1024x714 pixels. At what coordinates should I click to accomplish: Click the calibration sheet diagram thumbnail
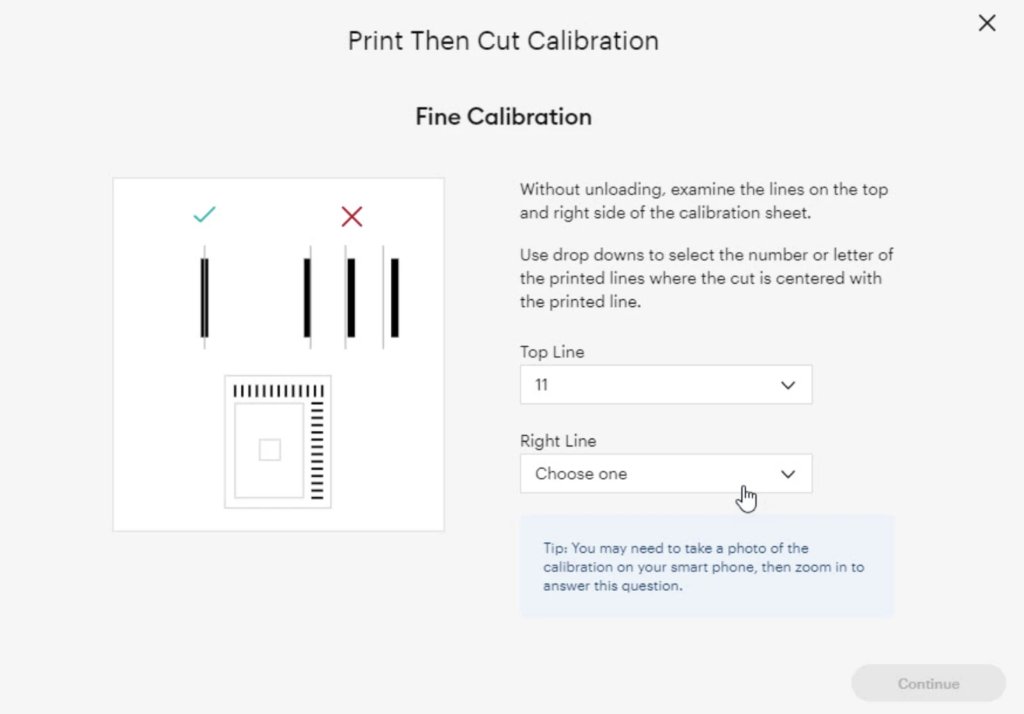coord(277,441)
